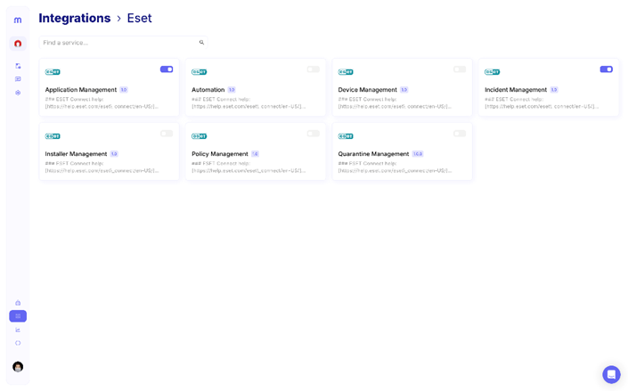Go back to Integrations via breadcrumb
The height and width of the screenshot is (391, 628).
coord(75,18)
